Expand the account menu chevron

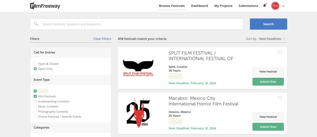point(283,6)
